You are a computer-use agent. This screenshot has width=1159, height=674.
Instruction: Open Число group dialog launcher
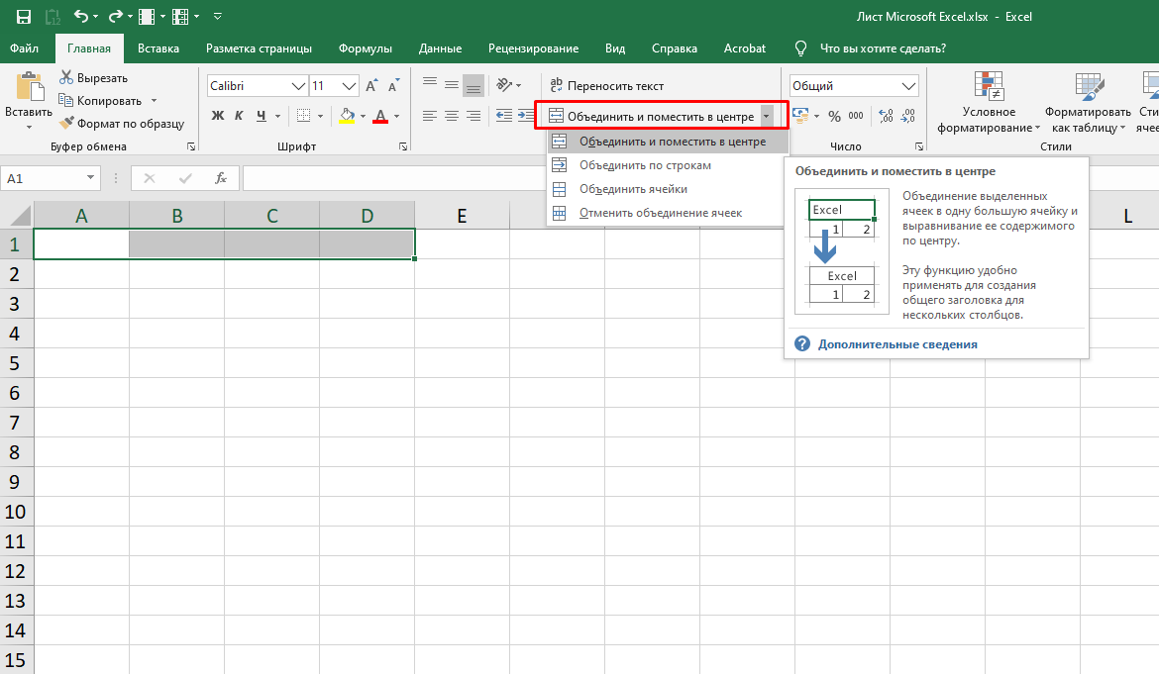(x=919, y=146)
